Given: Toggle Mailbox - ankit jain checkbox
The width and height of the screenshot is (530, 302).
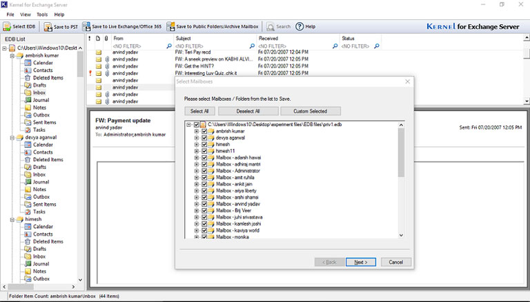Looking at the screenshot, I should [204, 184].
